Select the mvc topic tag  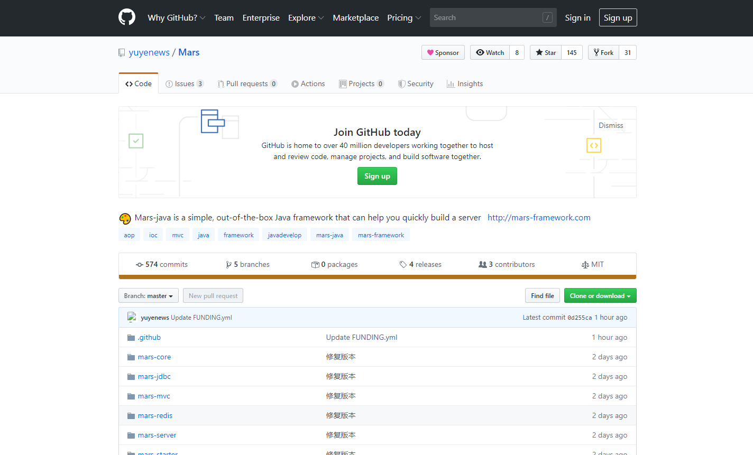(178, 235)
